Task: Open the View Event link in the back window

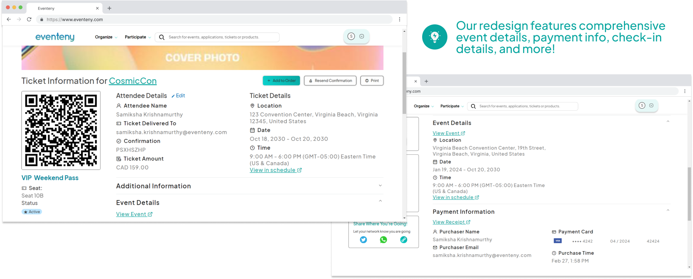Action: (449, 133)
